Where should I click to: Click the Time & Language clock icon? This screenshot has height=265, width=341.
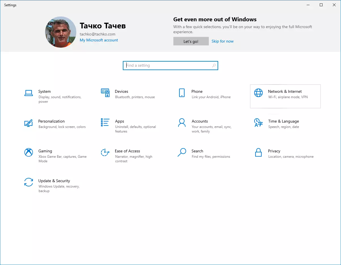pyautogui.click(x=258, y=123)
